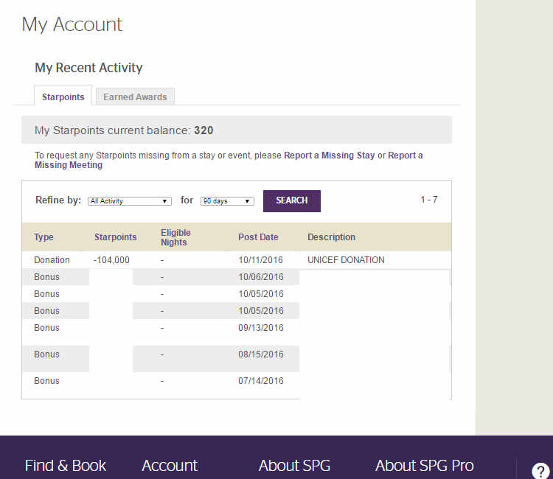This screenshot has width=553, height=479.
Task: Select the 10/11/2016 post date cell
Action: 260,260
